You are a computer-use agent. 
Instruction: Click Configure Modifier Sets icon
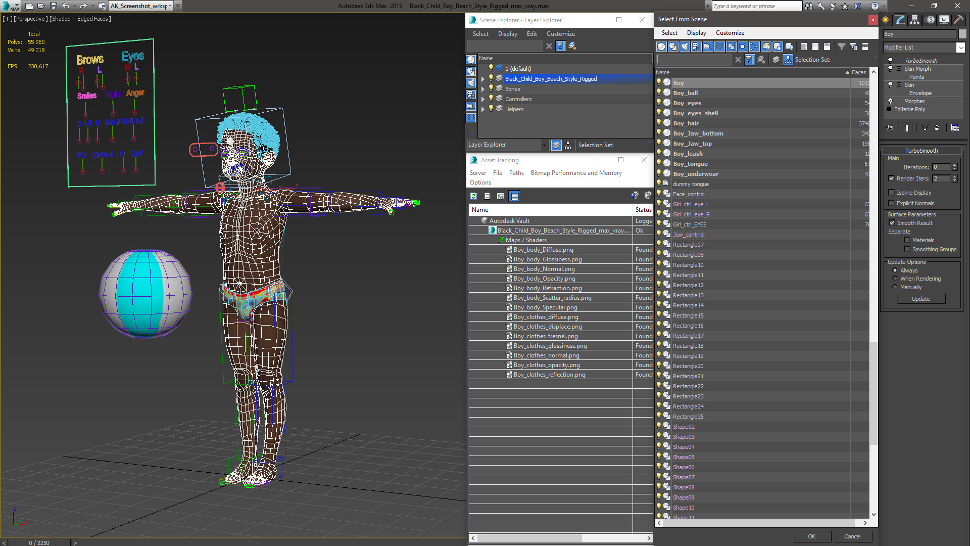955,128
